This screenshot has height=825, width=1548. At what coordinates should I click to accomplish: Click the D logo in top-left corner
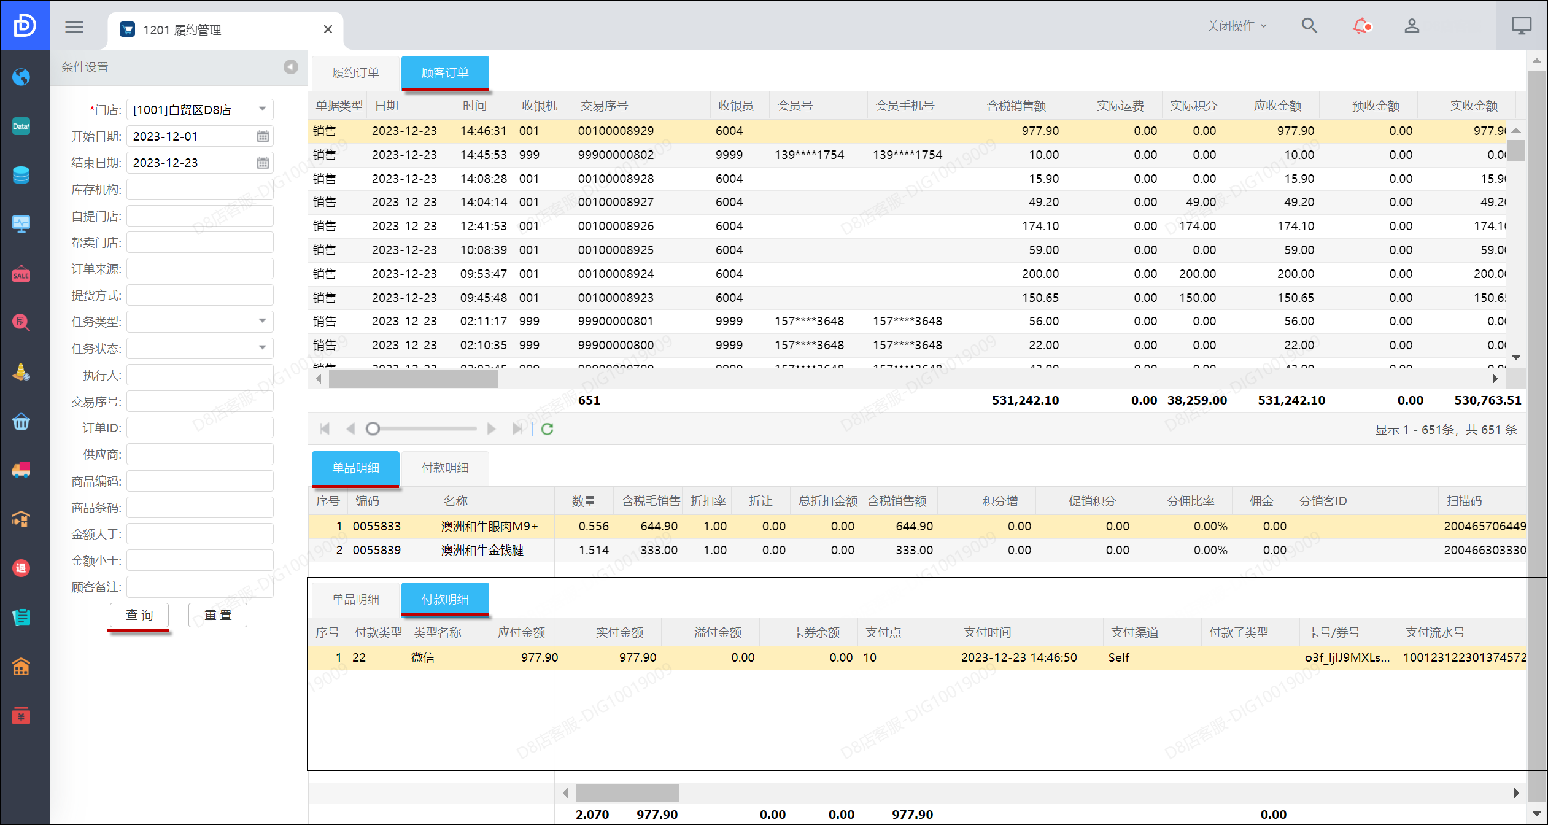[x=25, y=25]
